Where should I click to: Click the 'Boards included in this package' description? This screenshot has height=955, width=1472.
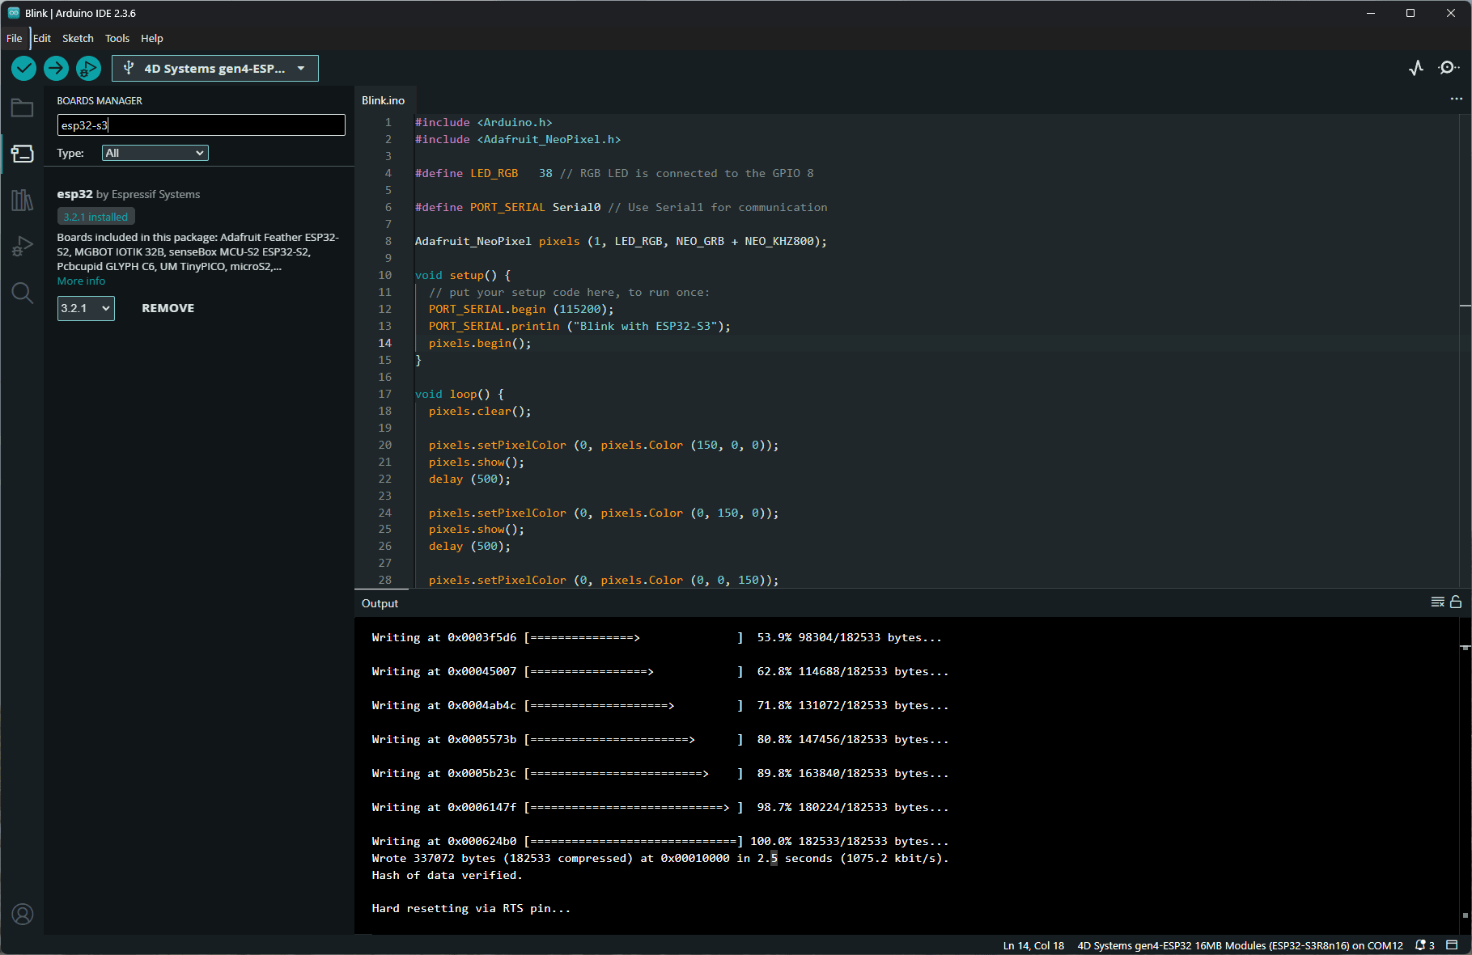[x=198, y=251]
